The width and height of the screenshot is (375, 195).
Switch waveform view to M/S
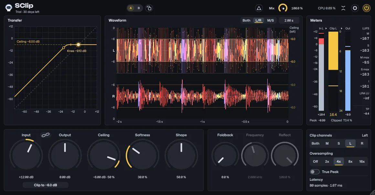click(x=271, y=21)
